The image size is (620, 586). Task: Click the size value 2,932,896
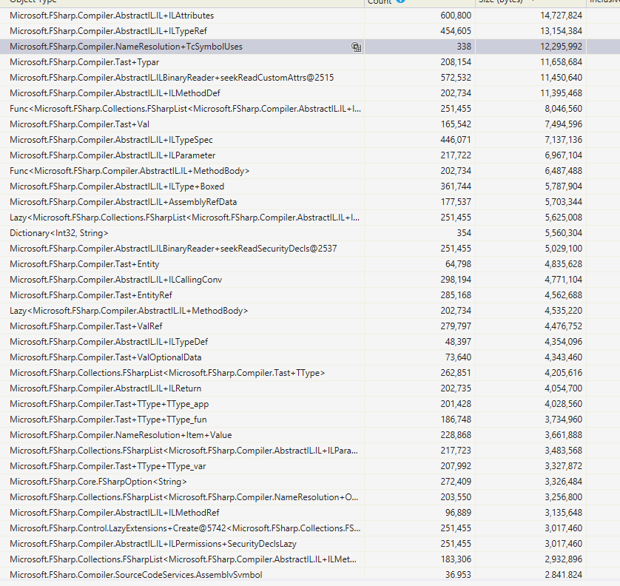pyautogui.click(x=564, y=559)
